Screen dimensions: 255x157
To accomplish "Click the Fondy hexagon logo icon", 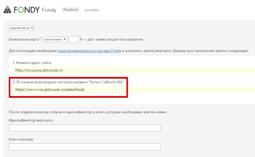I will (7, 10).
